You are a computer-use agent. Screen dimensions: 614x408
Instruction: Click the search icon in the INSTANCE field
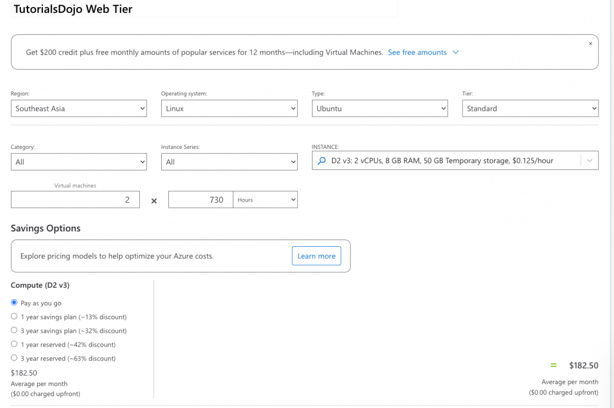321,160
